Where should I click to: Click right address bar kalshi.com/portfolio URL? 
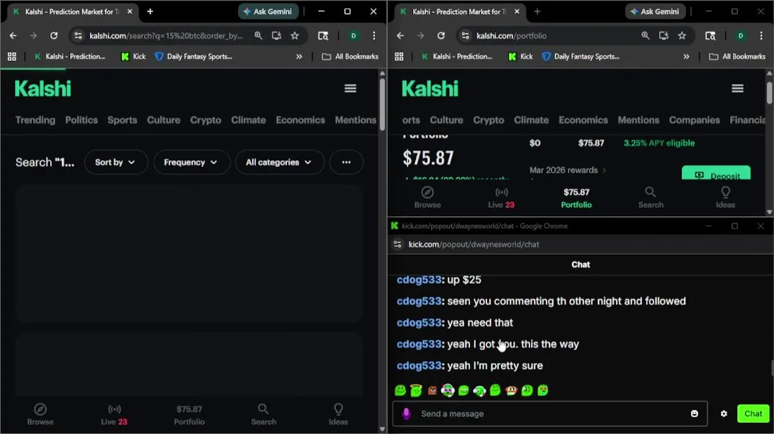click(x=511, y=36)
